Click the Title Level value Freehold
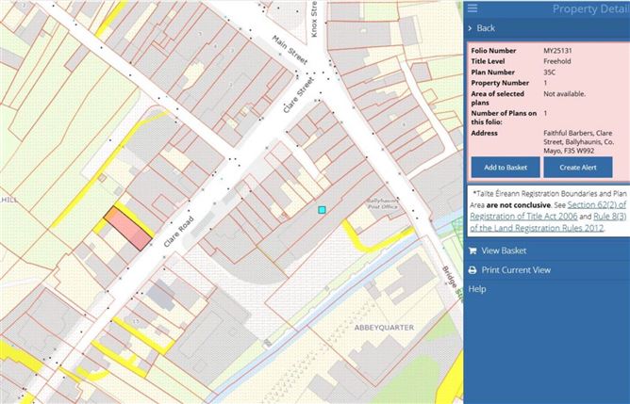630x404 pixels. tap(556, 61)
